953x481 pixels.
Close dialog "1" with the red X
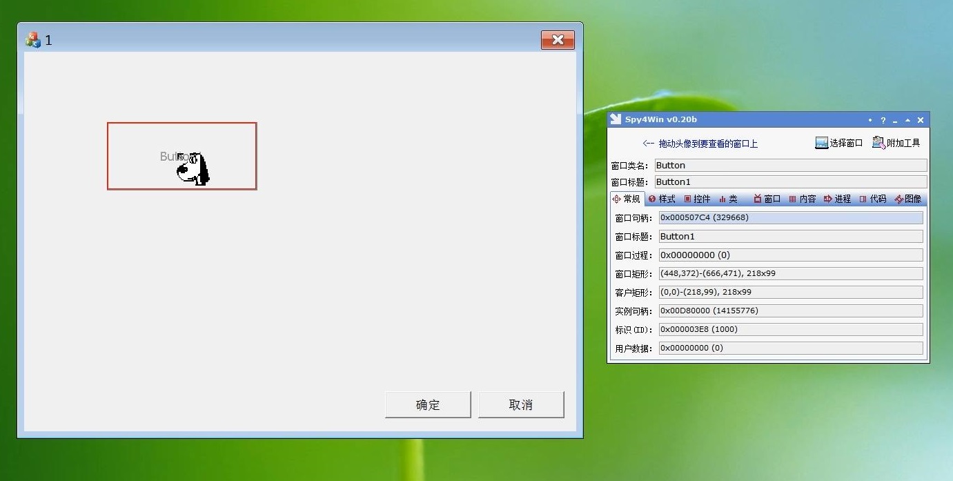(x=558, y=40)
